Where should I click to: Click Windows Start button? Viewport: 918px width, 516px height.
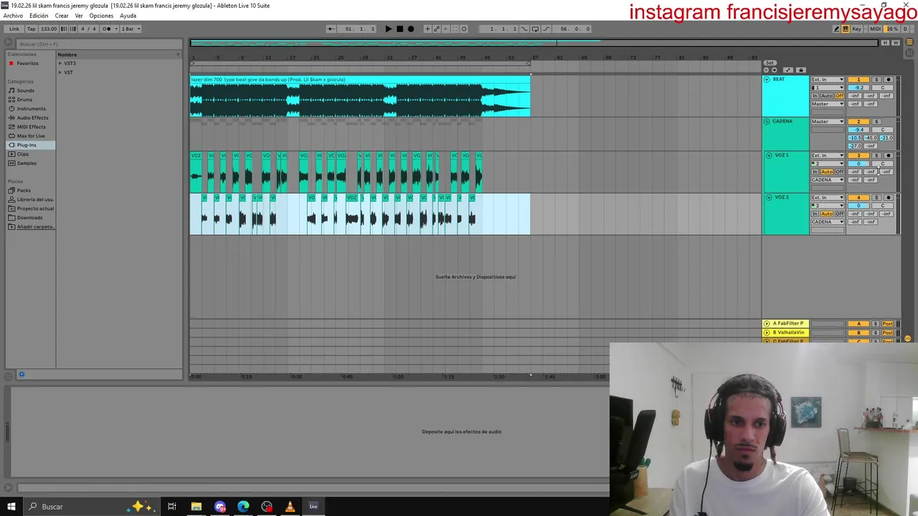(10, 507)
